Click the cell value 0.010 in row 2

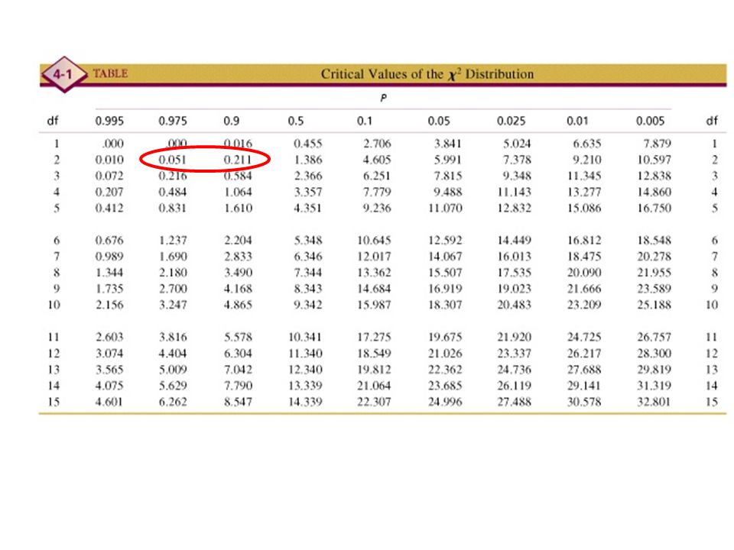[109, 160]
